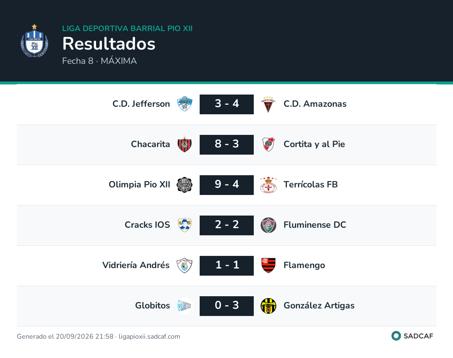The height and width of the screenshot is (358, 453).
Task: Open the 9 - 4 score box
Action: tap(226, 185)
